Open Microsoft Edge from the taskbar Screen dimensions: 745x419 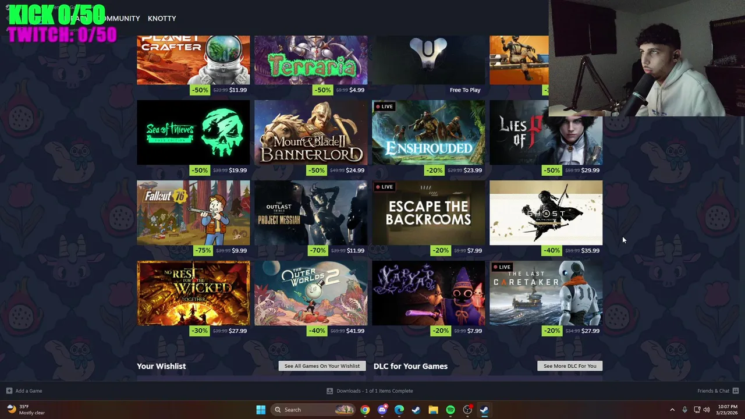tap(399, 410)
